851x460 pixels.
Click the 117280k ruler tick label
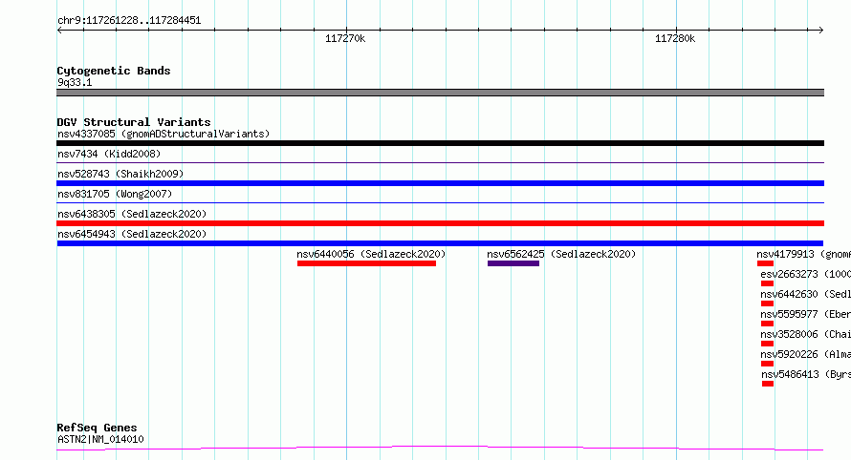click(x=675, y=38)
